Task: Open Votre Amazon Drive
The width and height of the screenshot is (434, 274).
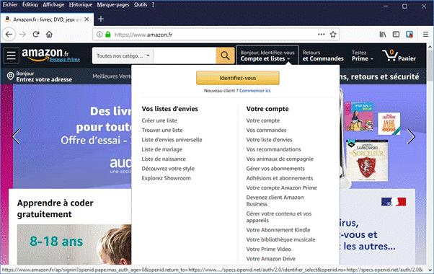Action: [270, 259]
